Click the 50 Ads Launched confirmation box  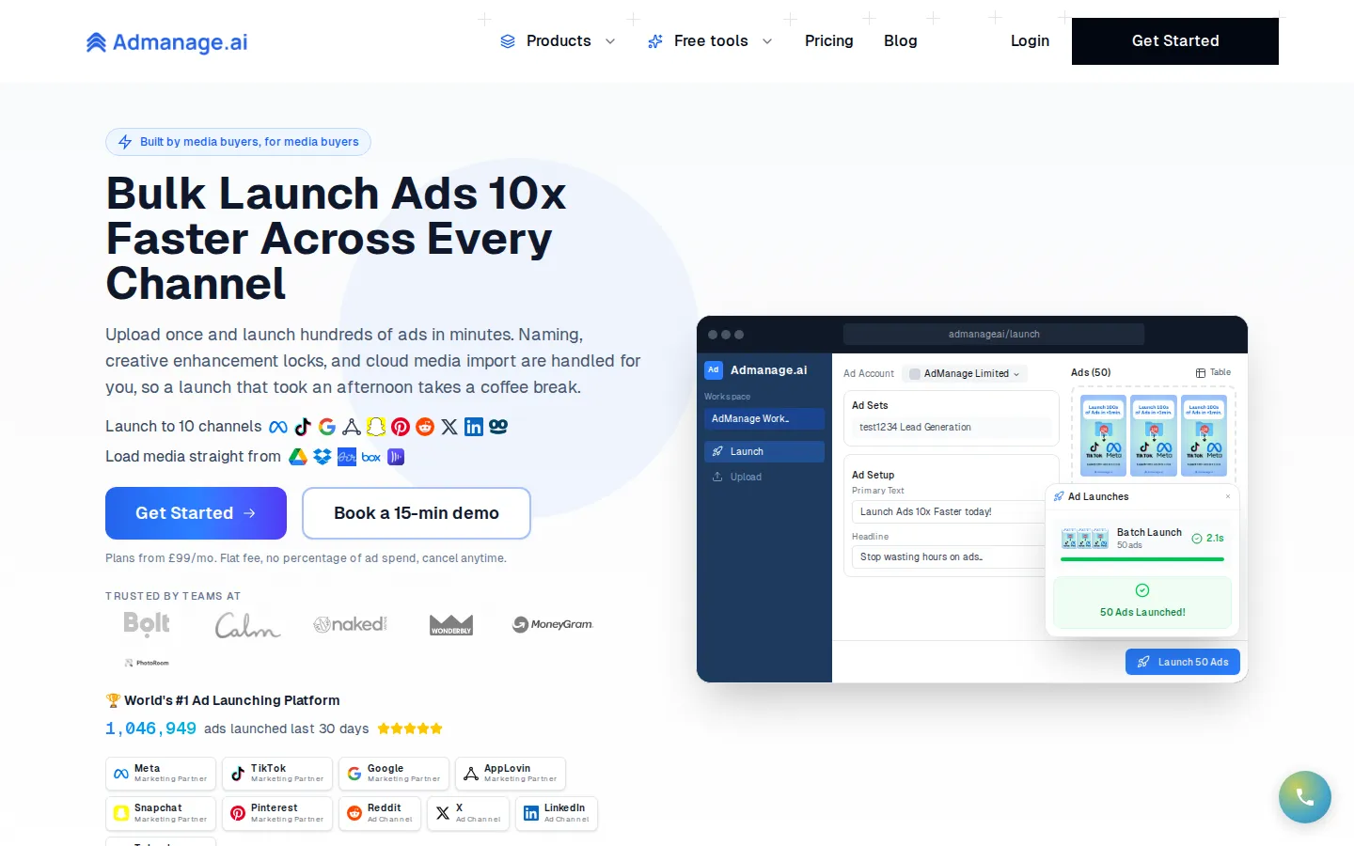[x=1142, y=602]
